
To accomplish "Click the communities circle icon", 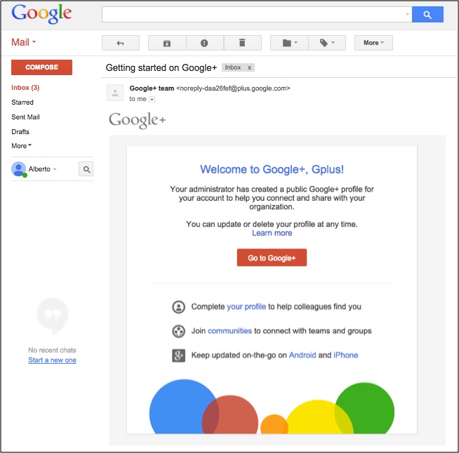I will (x=178, y=331).
